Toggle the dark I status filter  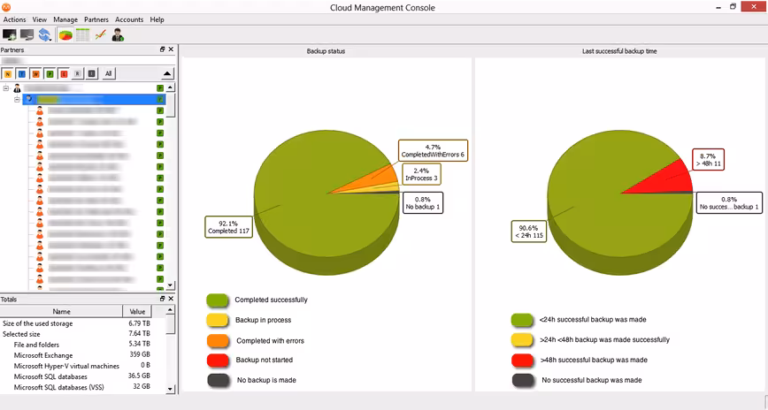click(x=92, y=74)
